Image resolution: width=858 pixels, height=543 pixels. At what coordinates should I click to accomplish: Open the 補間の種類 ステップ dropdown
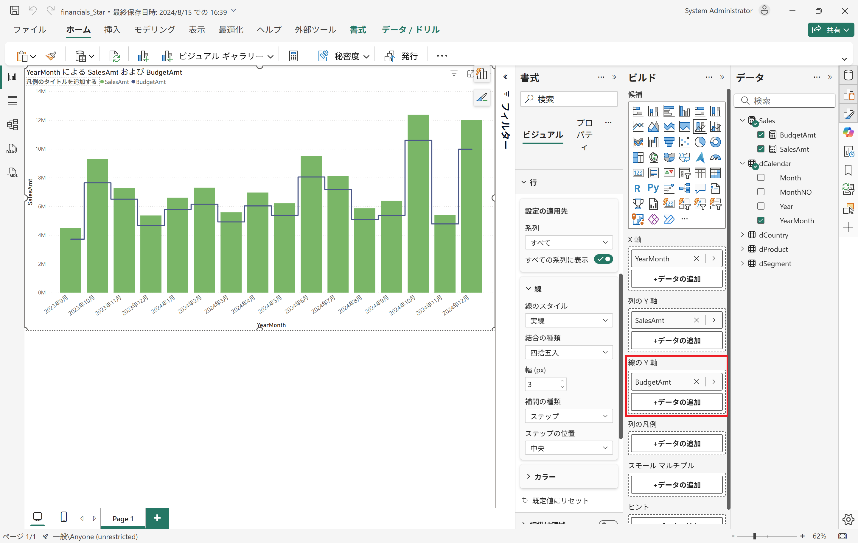tap(568, 416)
